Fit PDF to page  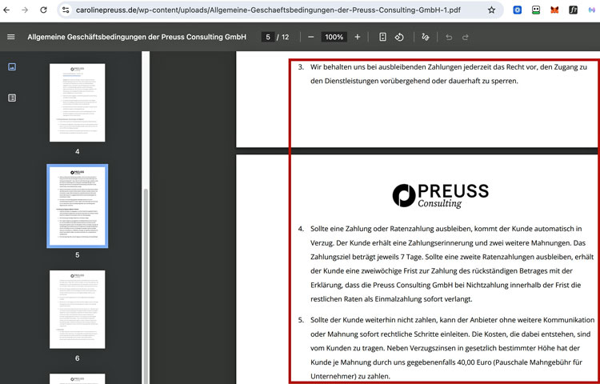(x=382, y=37)
